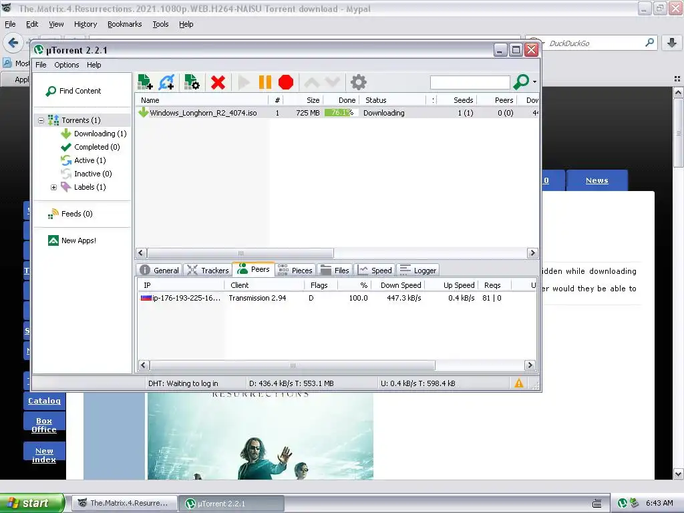This screenshot has width=684, height=513.
Task: Click the green search magnifier icon
Action: click(521, 81)
